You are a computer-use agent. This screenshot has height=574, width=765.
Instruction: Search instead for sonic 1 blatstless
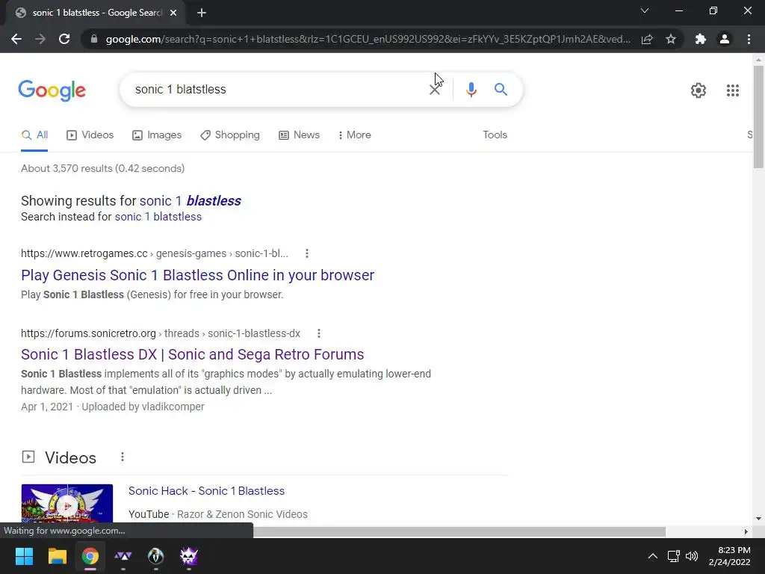158,217
